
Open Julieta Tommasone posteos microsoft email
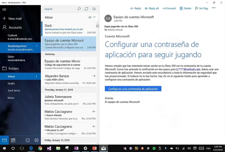click(69, 100)
